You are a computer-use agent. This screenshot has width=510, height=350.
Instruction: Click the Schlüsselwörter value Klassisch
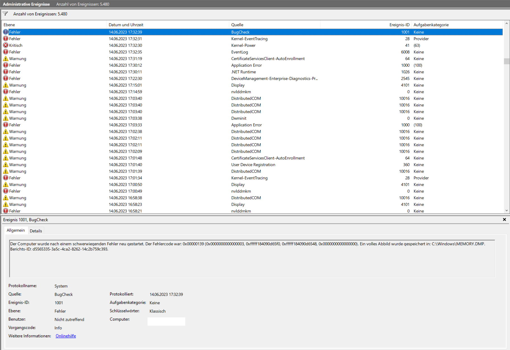pos(158,311)
